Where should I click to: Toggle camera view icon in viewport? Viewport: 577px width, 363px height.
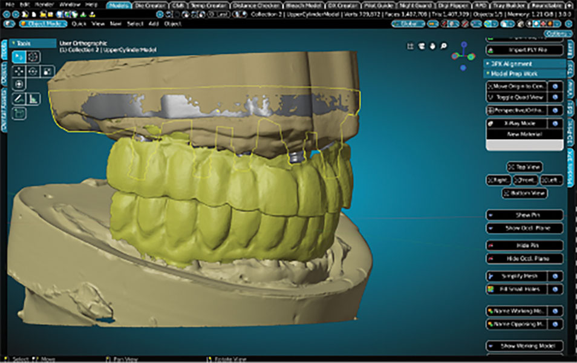(x=422, y=46)
